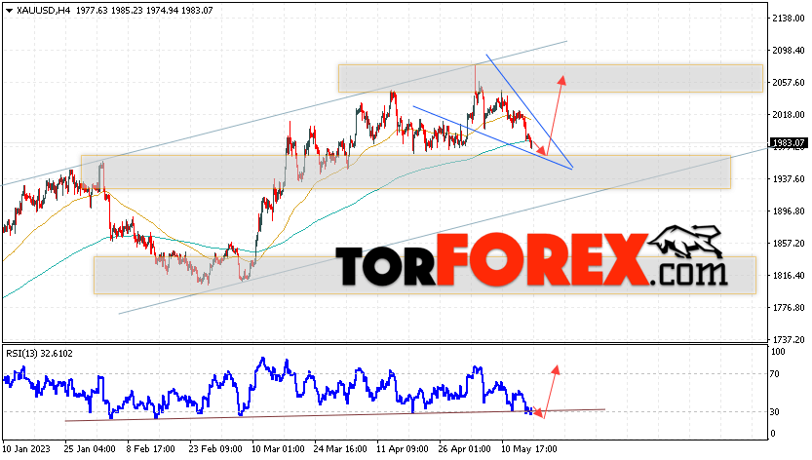812x460 pixels.
Task: Click the 1776.80 price axis label
Action: tap(789, 307)
